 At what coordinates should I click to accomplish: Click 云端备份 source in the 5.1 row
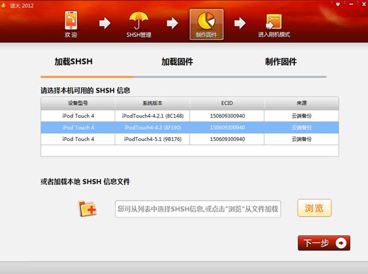click(x=301, y=139)
